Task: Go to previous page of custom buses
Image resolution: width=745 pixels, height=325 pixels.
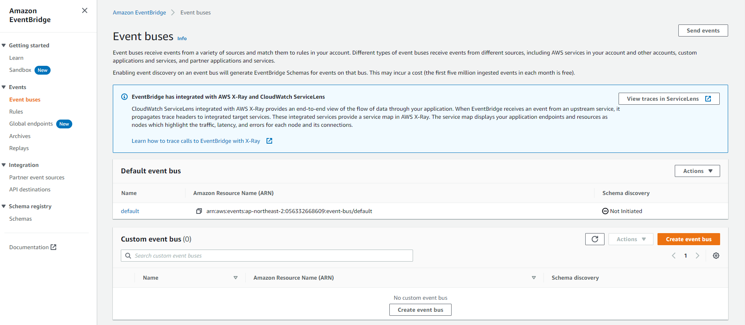Action: point(674,256)
